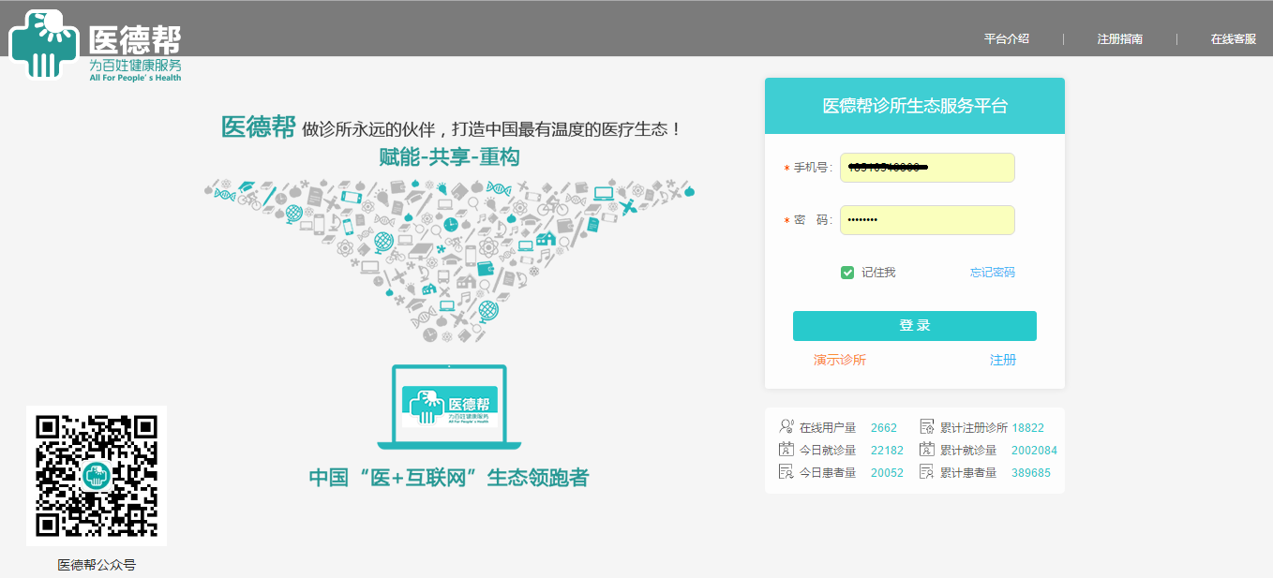Viewport: 1273px width, 578px height.
Task: Click the 医德帮 cross logo icon
Action: [43, 43]
